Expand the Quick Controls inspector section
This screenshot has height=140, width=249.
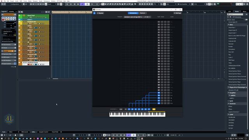[9, 64]
